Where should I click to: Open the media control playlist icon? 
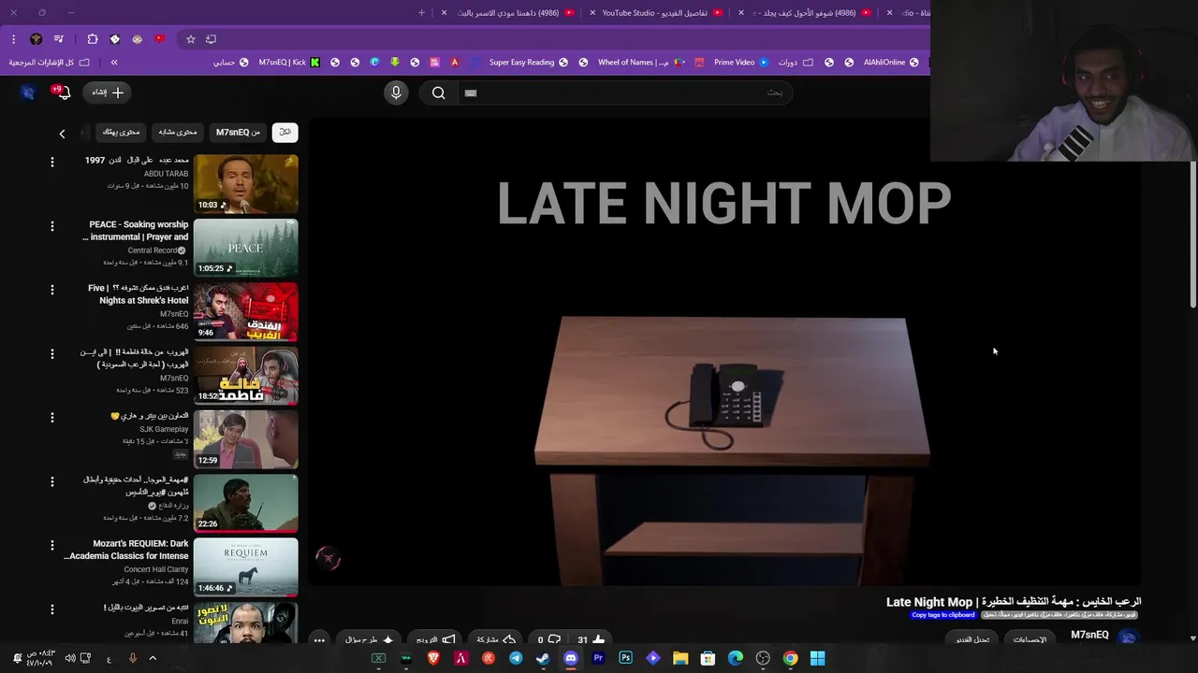pos(58,39)
